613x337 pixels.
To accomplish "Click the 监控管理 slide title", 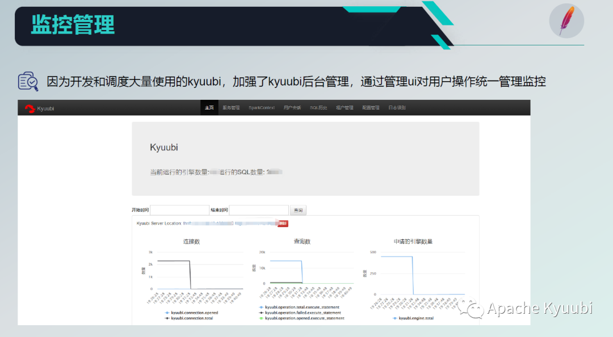I will click(73, 24).
